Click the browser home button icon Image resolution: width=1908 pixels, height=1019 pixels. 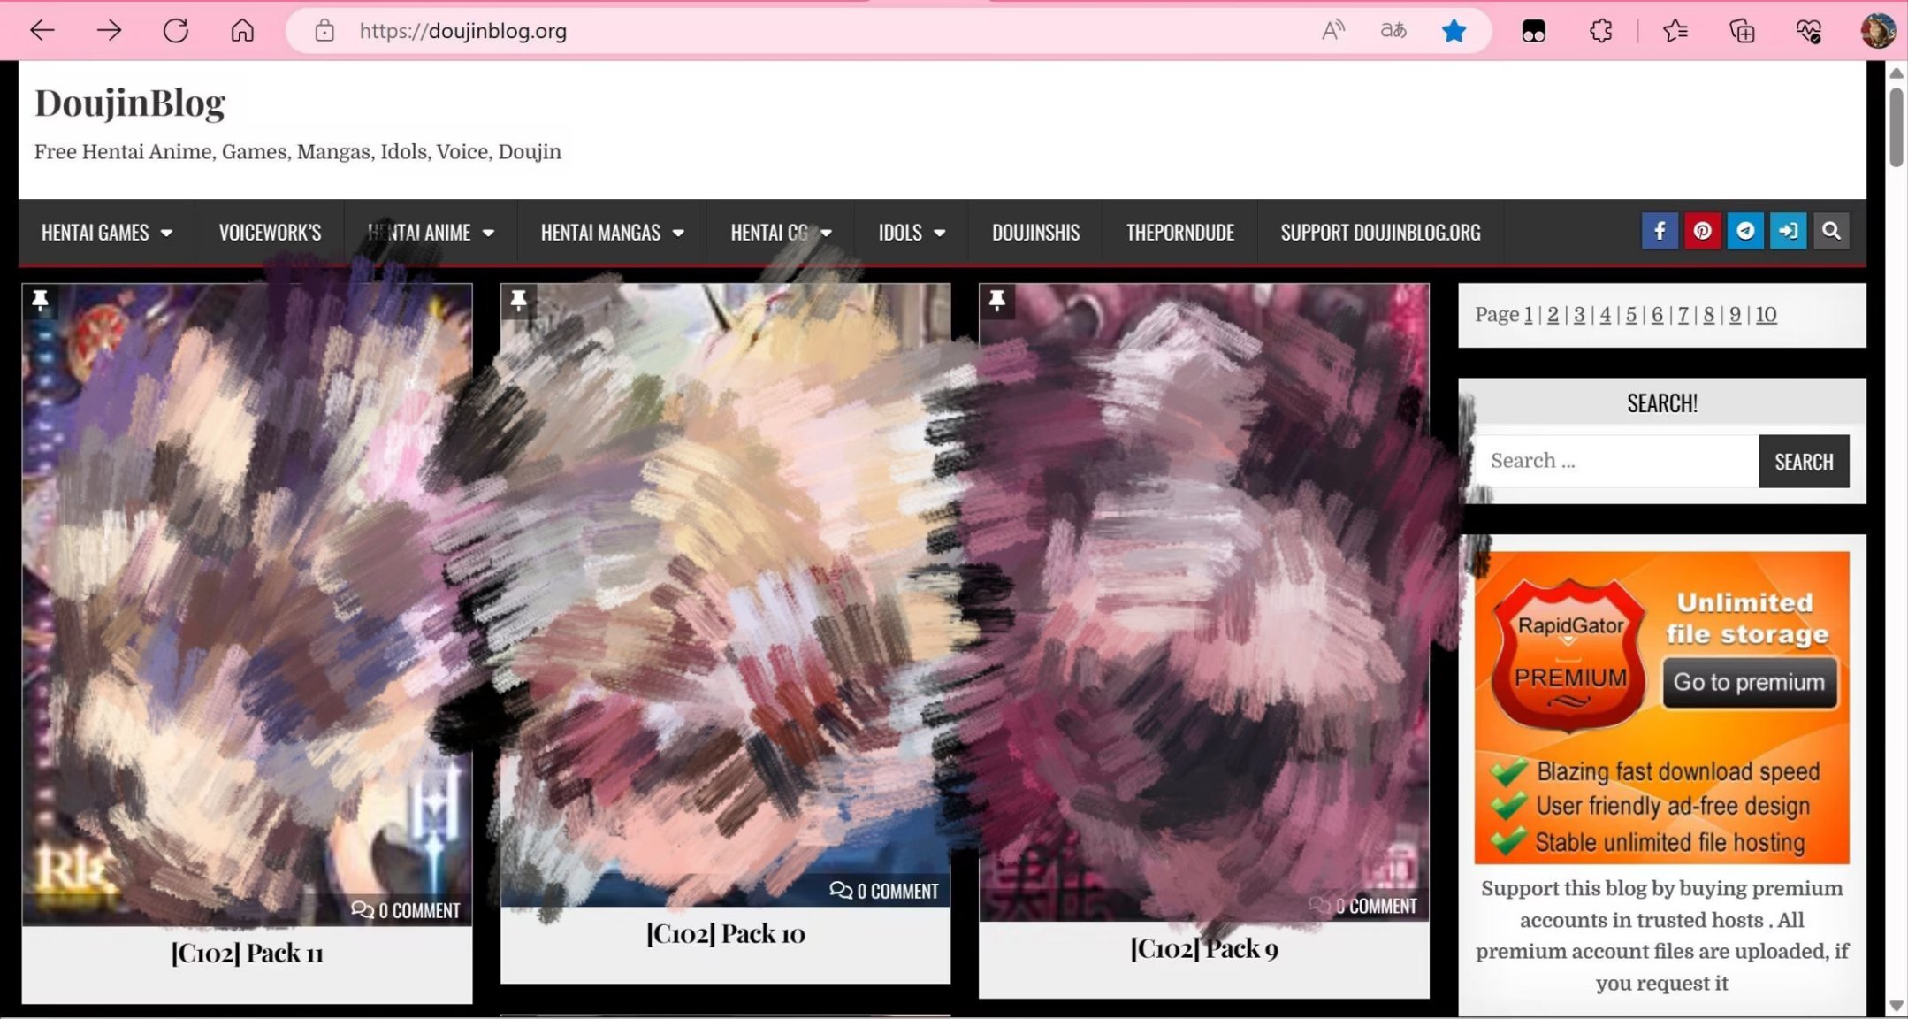point(243,30)
